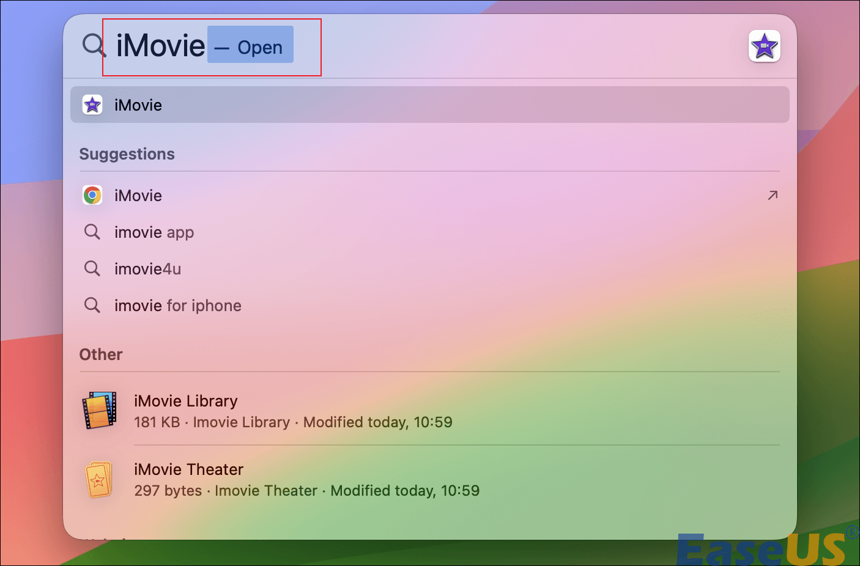
Task: Click the '181 KB · Imovie Library' detail text
Action: pos(212,422)
